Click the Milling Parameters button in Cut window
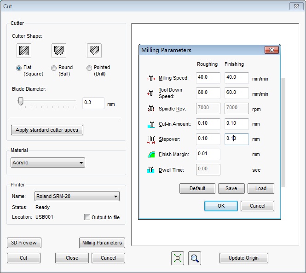The height and width of the screenshot is (273, 306). point(102,243)
